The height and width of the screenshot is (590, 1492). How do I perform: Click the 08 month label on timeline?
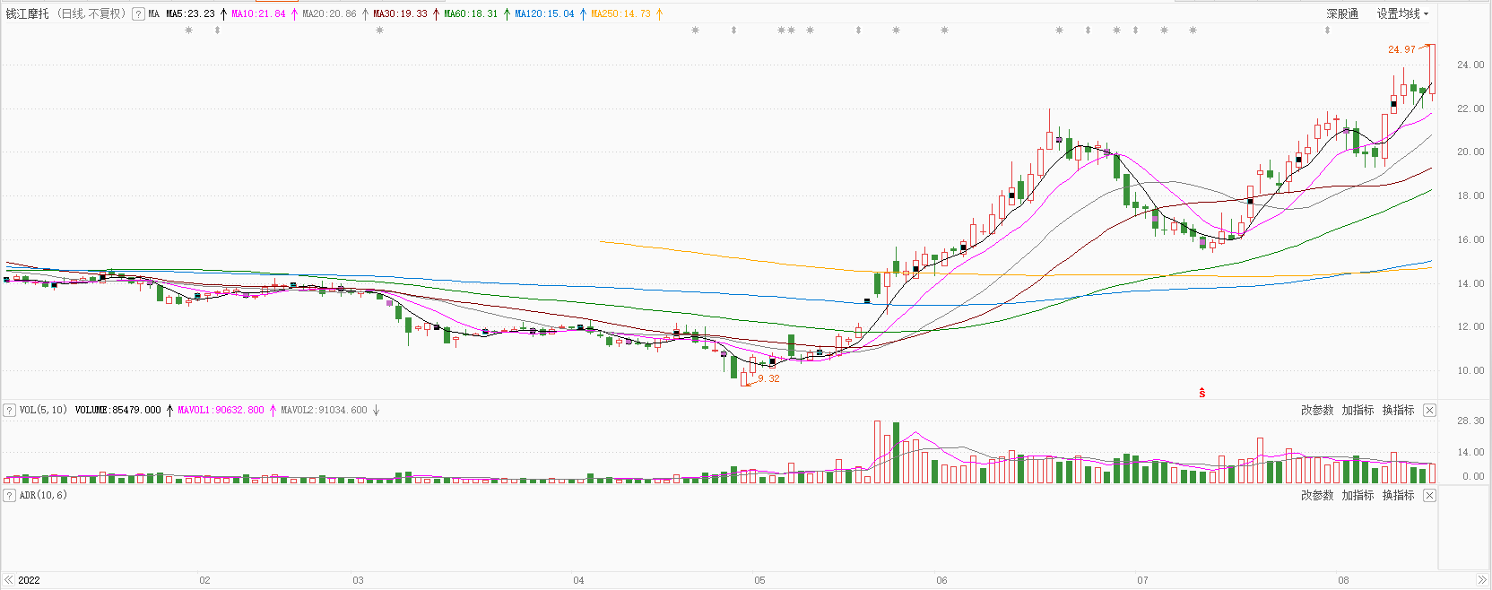click(1343, 580)
